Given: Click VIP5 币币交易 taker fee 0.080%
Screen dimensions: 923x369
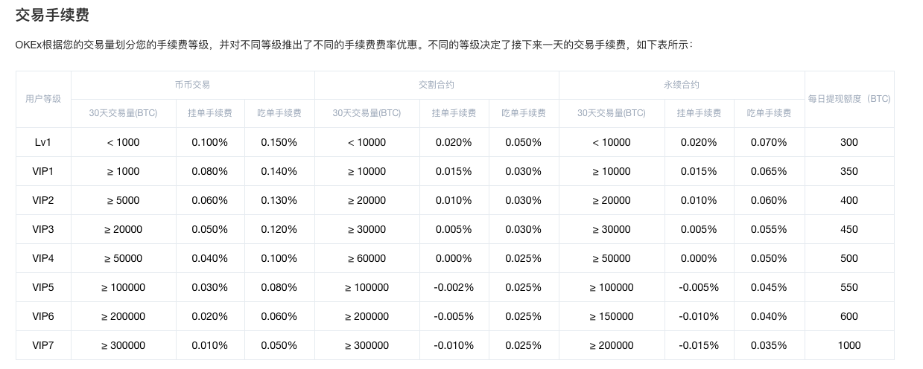Looking at the screenshot, I should pos(279,287).
